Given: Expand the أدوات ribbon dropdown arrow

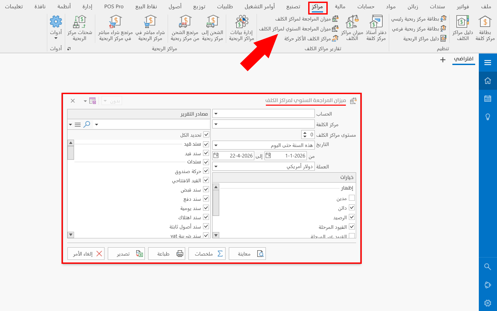Looking at the screenshot, I should click(56, 38).
